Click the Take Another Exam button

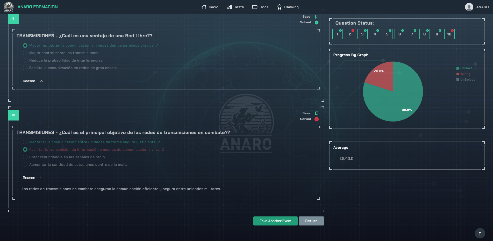pos(275,221)
